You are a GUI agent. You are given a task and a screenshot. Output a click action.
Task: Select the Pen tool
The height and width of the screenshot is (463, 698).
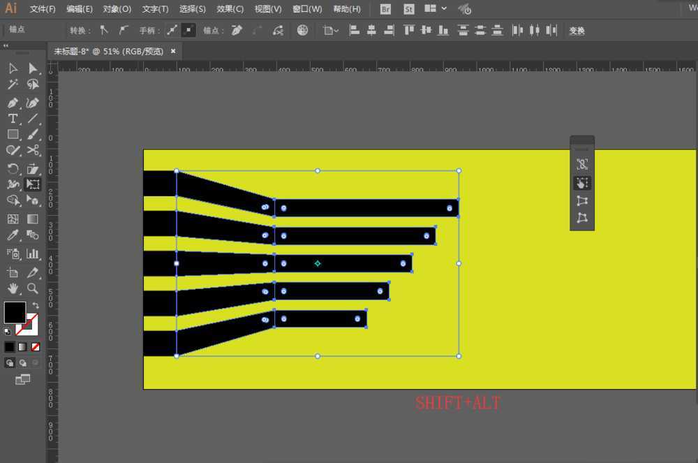(x=13, y=103)
